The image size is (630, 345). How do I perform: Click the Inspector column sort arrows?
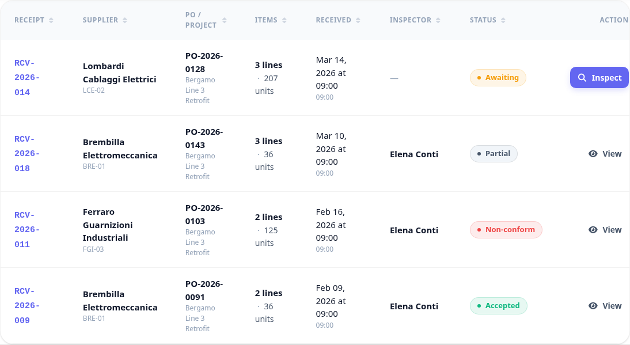tap(438, 20)
